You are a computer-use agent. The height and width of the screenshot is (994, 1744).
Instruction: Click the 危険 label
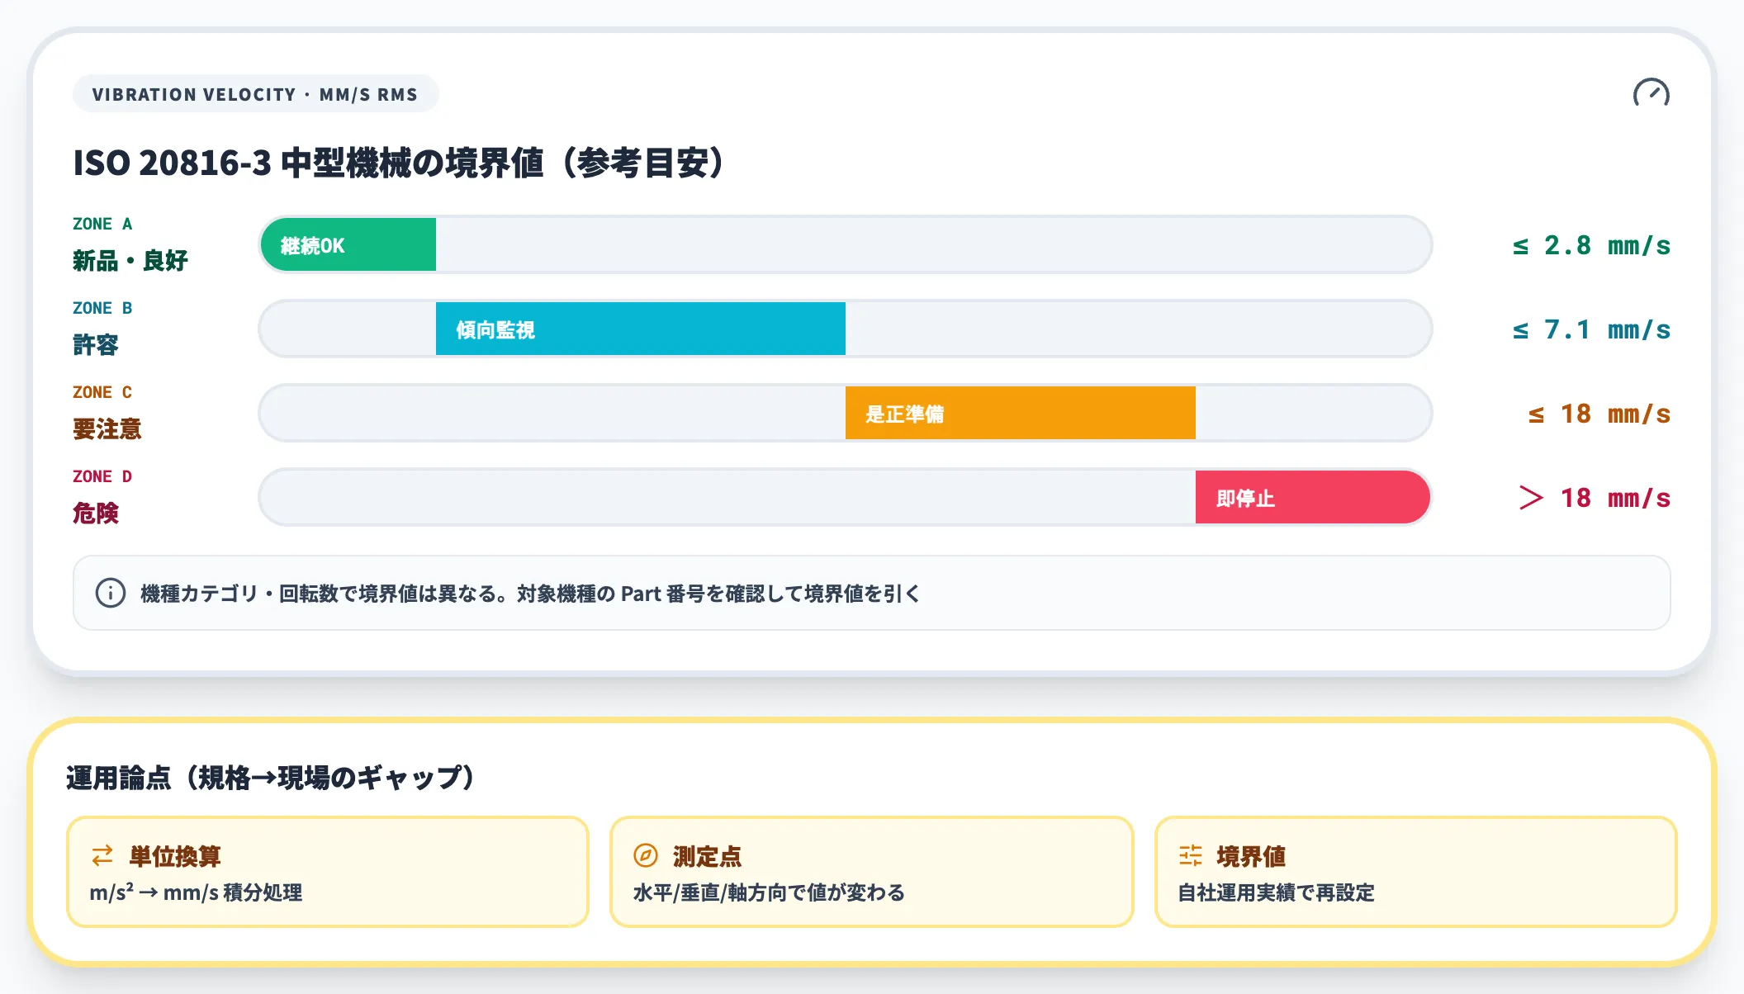(x=96, y=514)
